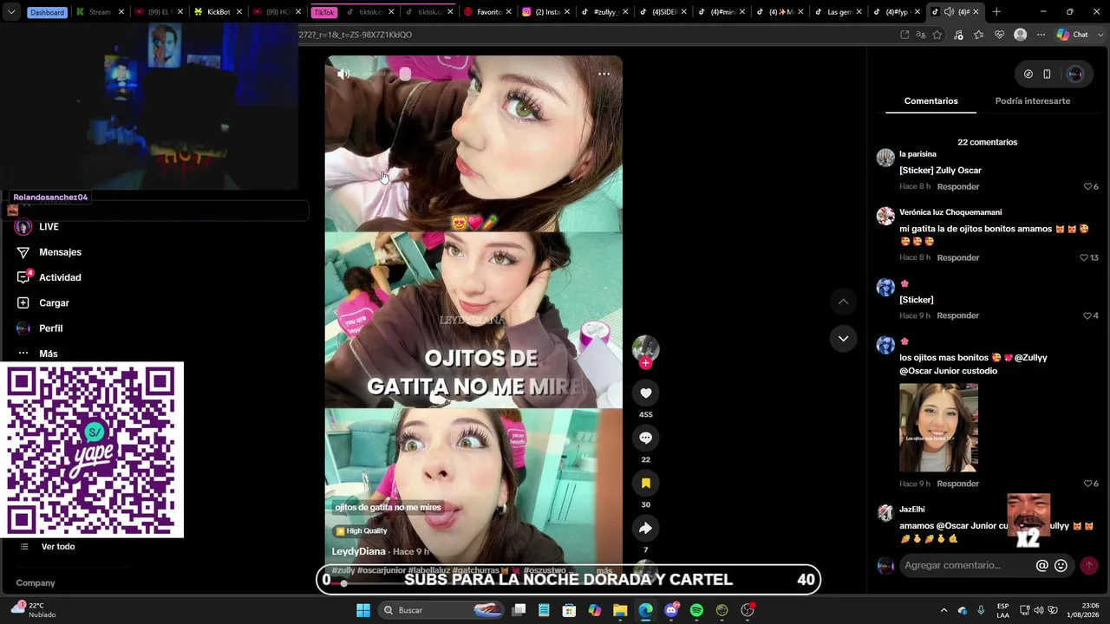Like the video with 455 hearts
Image resolution: width=1110 pixels, height=624 pixels.
tap(645, 393)
